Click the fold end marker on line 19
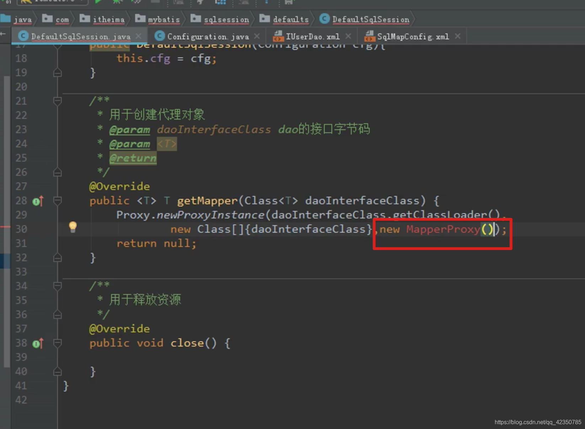Image resolution: width=585 pixels, height=429 pixels. [x=57, y=73]
